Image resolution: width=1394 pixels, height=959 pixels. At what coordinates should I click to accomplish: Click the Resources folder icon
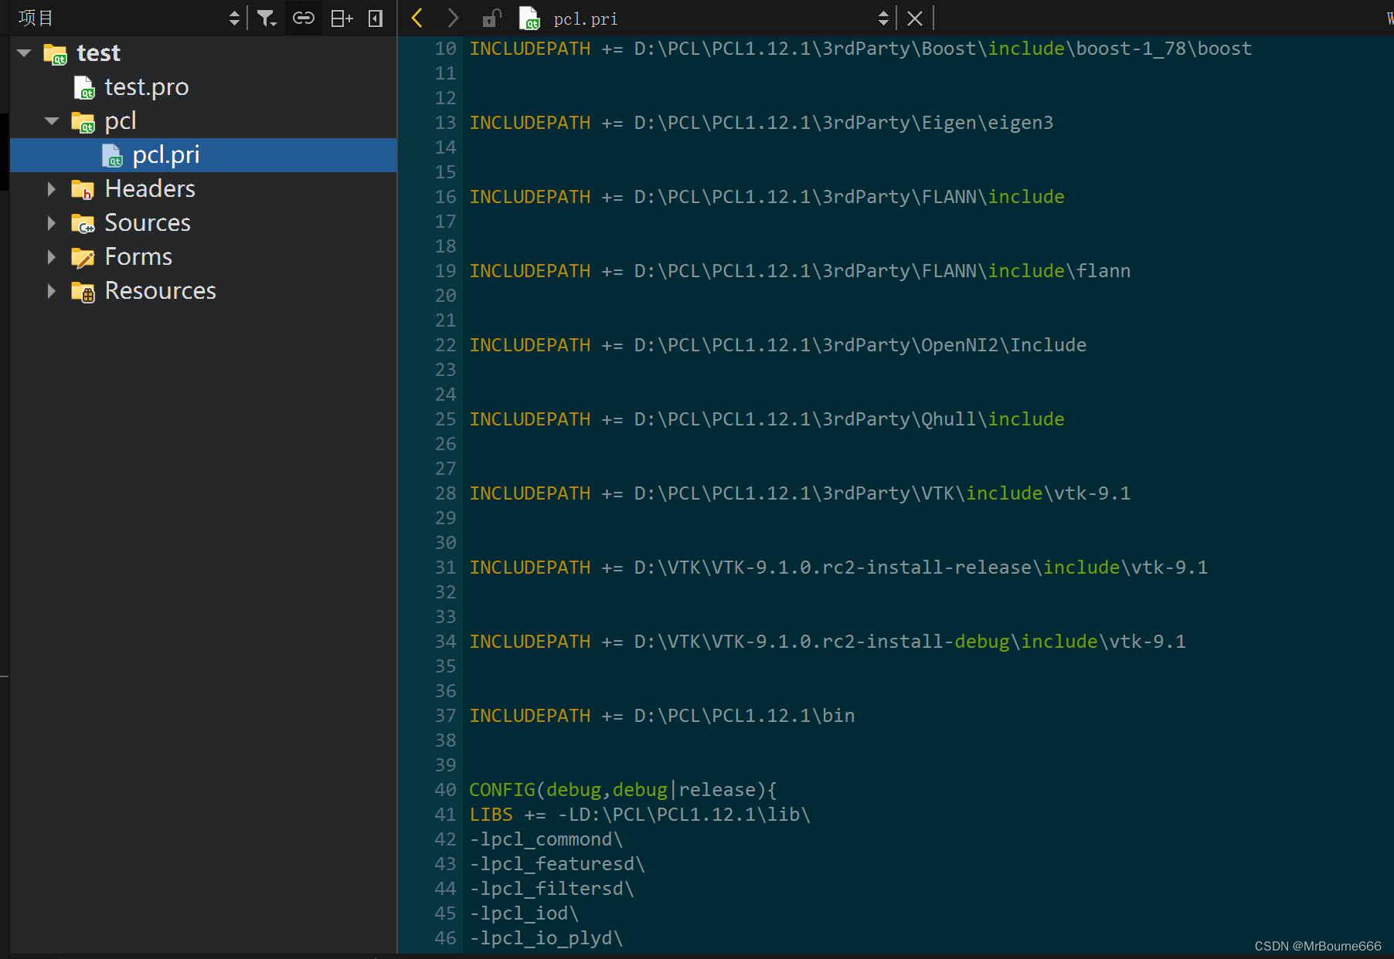[x=83, y=291]
